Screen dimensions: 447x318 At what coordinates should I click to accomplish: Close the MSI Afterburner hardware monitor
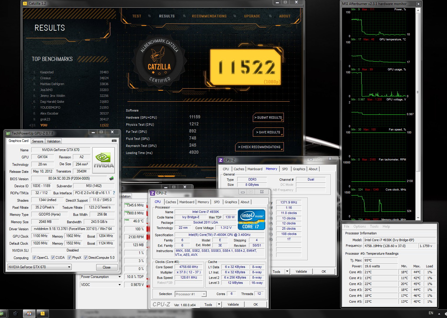click(x=418, y=4)
